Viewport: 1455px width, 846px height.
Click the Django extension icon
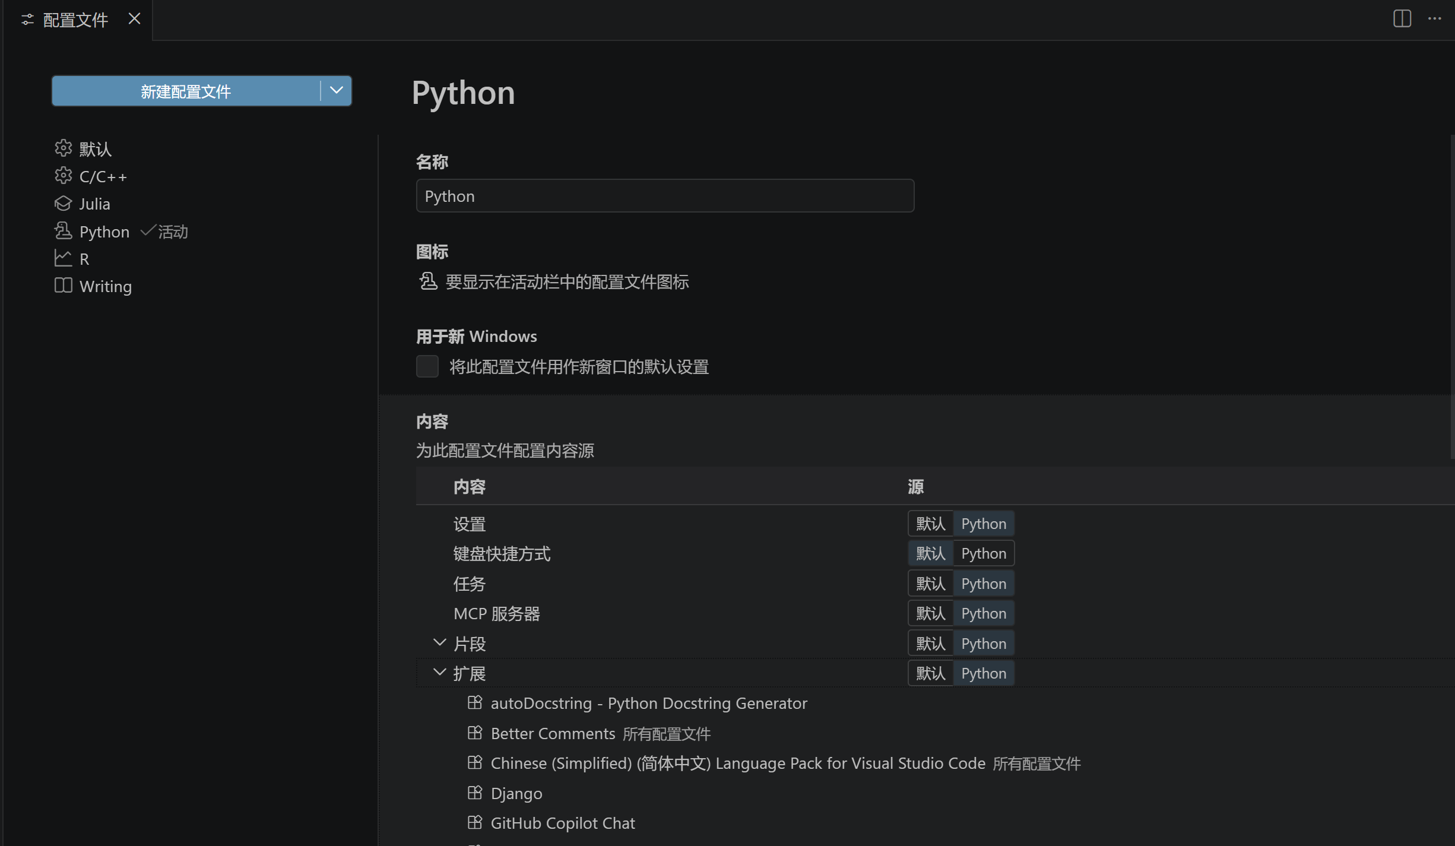[x=475, y=793]
